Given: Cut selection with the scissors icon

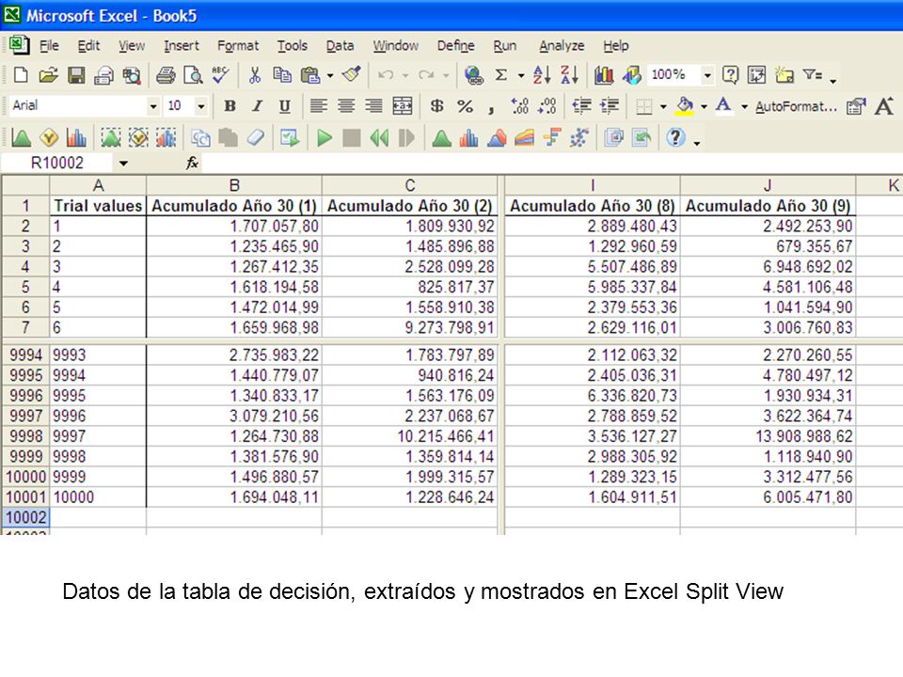Looking at the screenshot, I should coord(255,75).
